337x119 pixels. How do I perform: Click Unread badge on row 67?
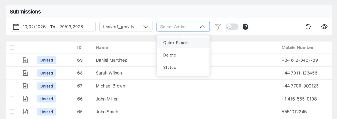coord(46,86)
